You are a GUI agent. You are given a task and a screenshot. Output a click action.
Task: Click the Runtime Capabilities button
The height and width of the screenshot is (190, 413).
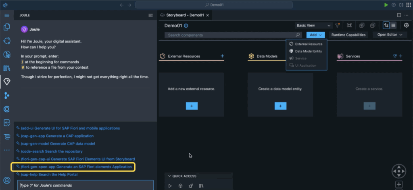pyautogui.click(x=348, y=35)
